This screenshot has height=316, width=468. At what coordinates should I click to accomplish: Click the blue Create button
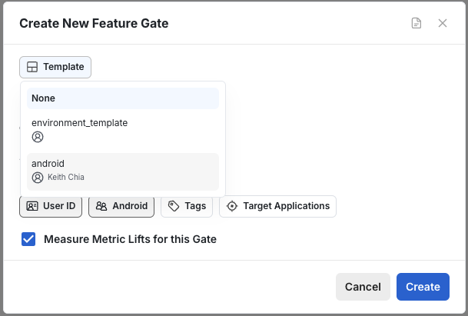click(x=423, y=287)
